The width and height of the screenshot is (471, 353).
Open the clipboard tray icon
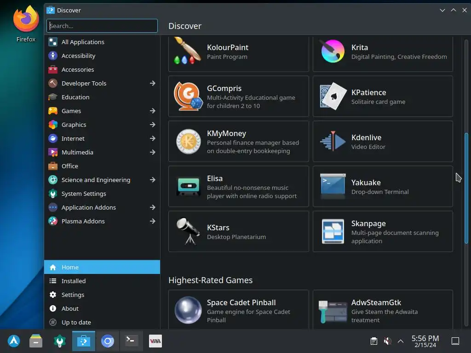tap(373, 341)
